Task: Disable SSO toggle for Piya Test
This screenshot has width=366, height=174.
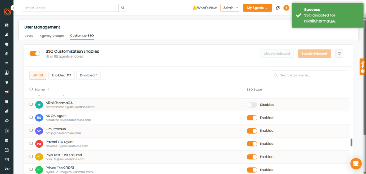Action: pos(252,157)
